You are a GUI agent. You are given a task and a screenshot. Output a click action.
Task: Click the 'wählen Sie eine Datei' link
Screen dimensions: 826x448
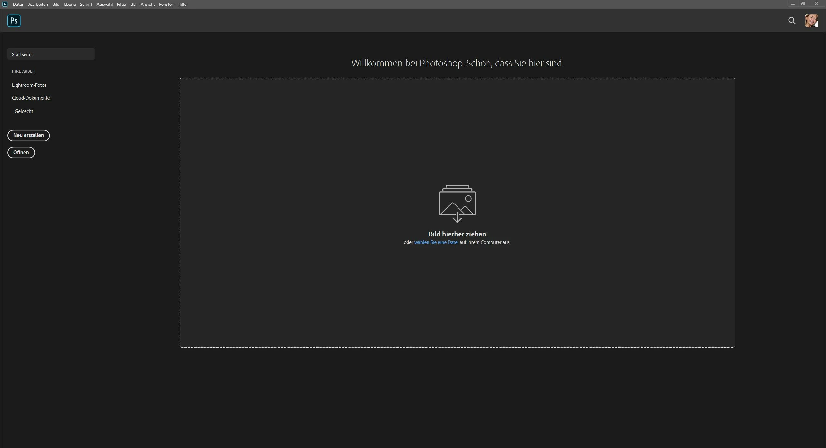[436, 242]
